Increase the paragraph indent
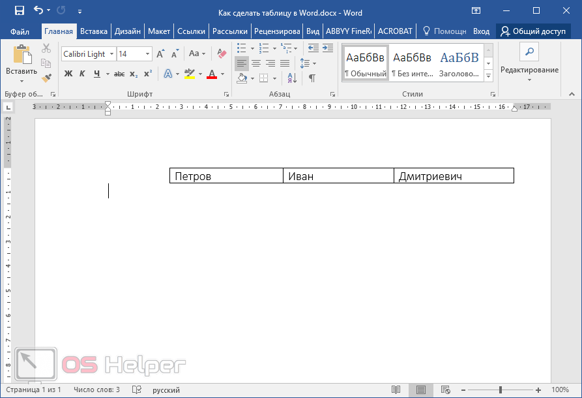 (x=328, y=48)
